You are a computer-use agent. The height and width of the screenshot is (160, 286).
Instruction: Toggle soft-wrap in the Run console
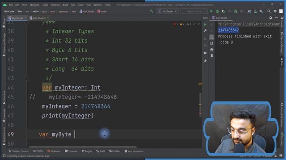(x=211, y=37)
